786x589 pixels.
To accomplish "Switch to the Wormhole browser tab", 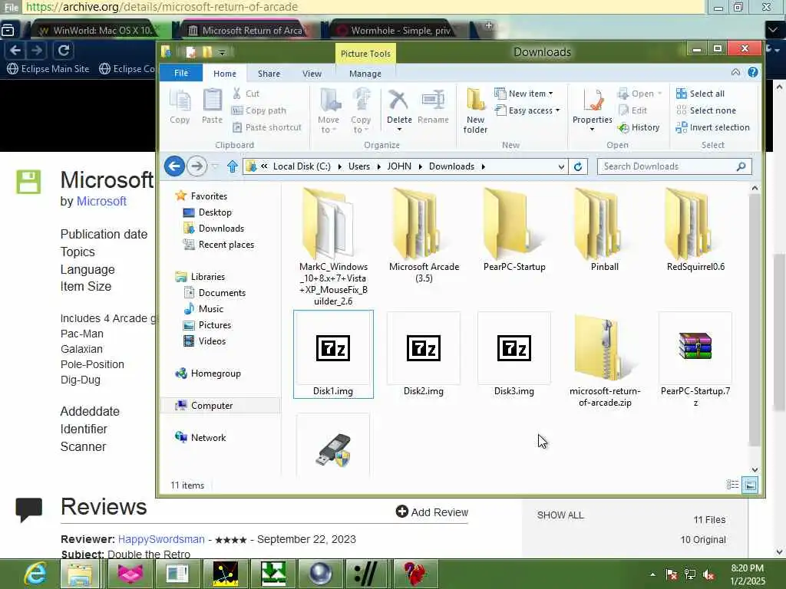I will pos(396,31).
